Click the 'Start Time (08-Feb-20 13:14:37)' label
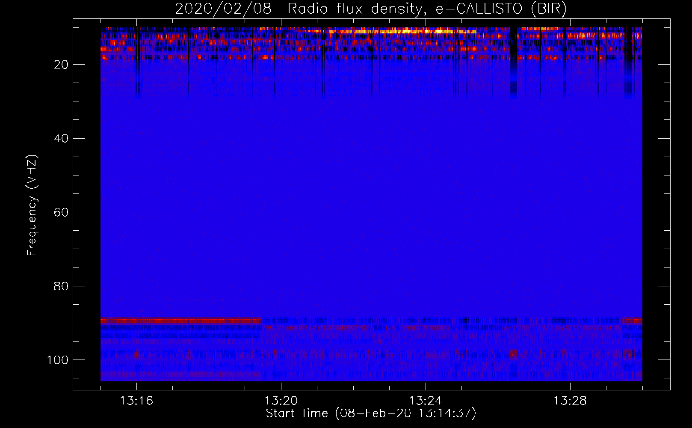 371,413
